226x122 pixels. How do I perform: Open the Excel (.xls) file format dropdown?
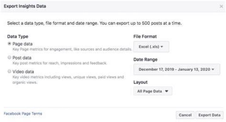[x=151, y=47]
